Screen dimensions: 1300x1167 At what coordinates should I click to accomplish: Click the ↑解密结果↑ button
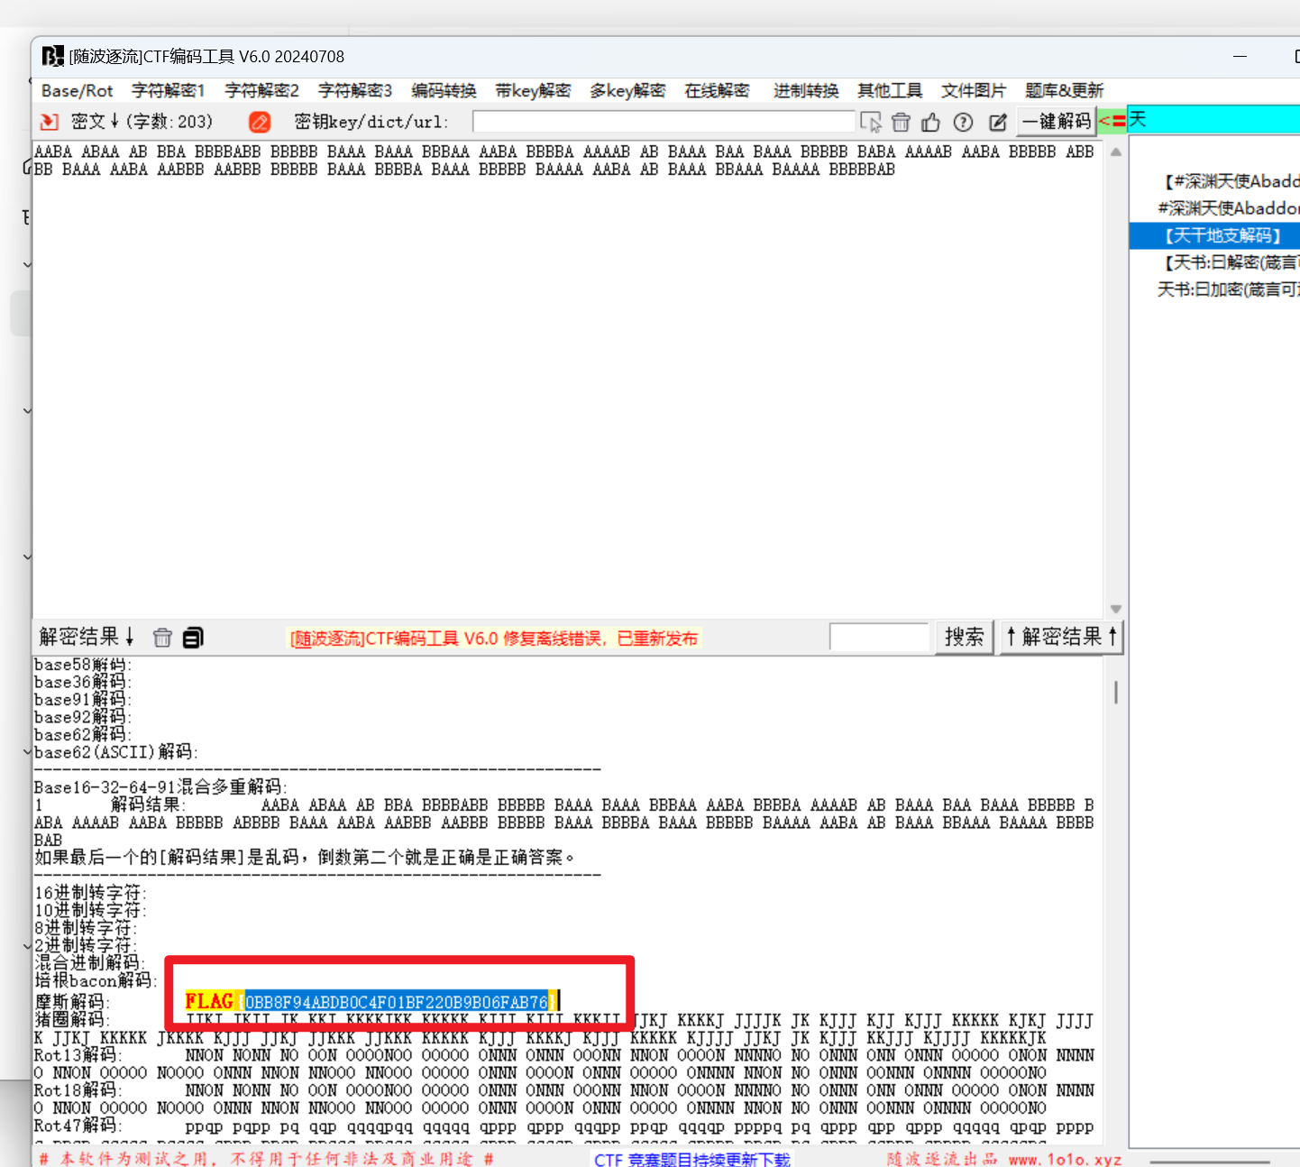point(1062,637)
